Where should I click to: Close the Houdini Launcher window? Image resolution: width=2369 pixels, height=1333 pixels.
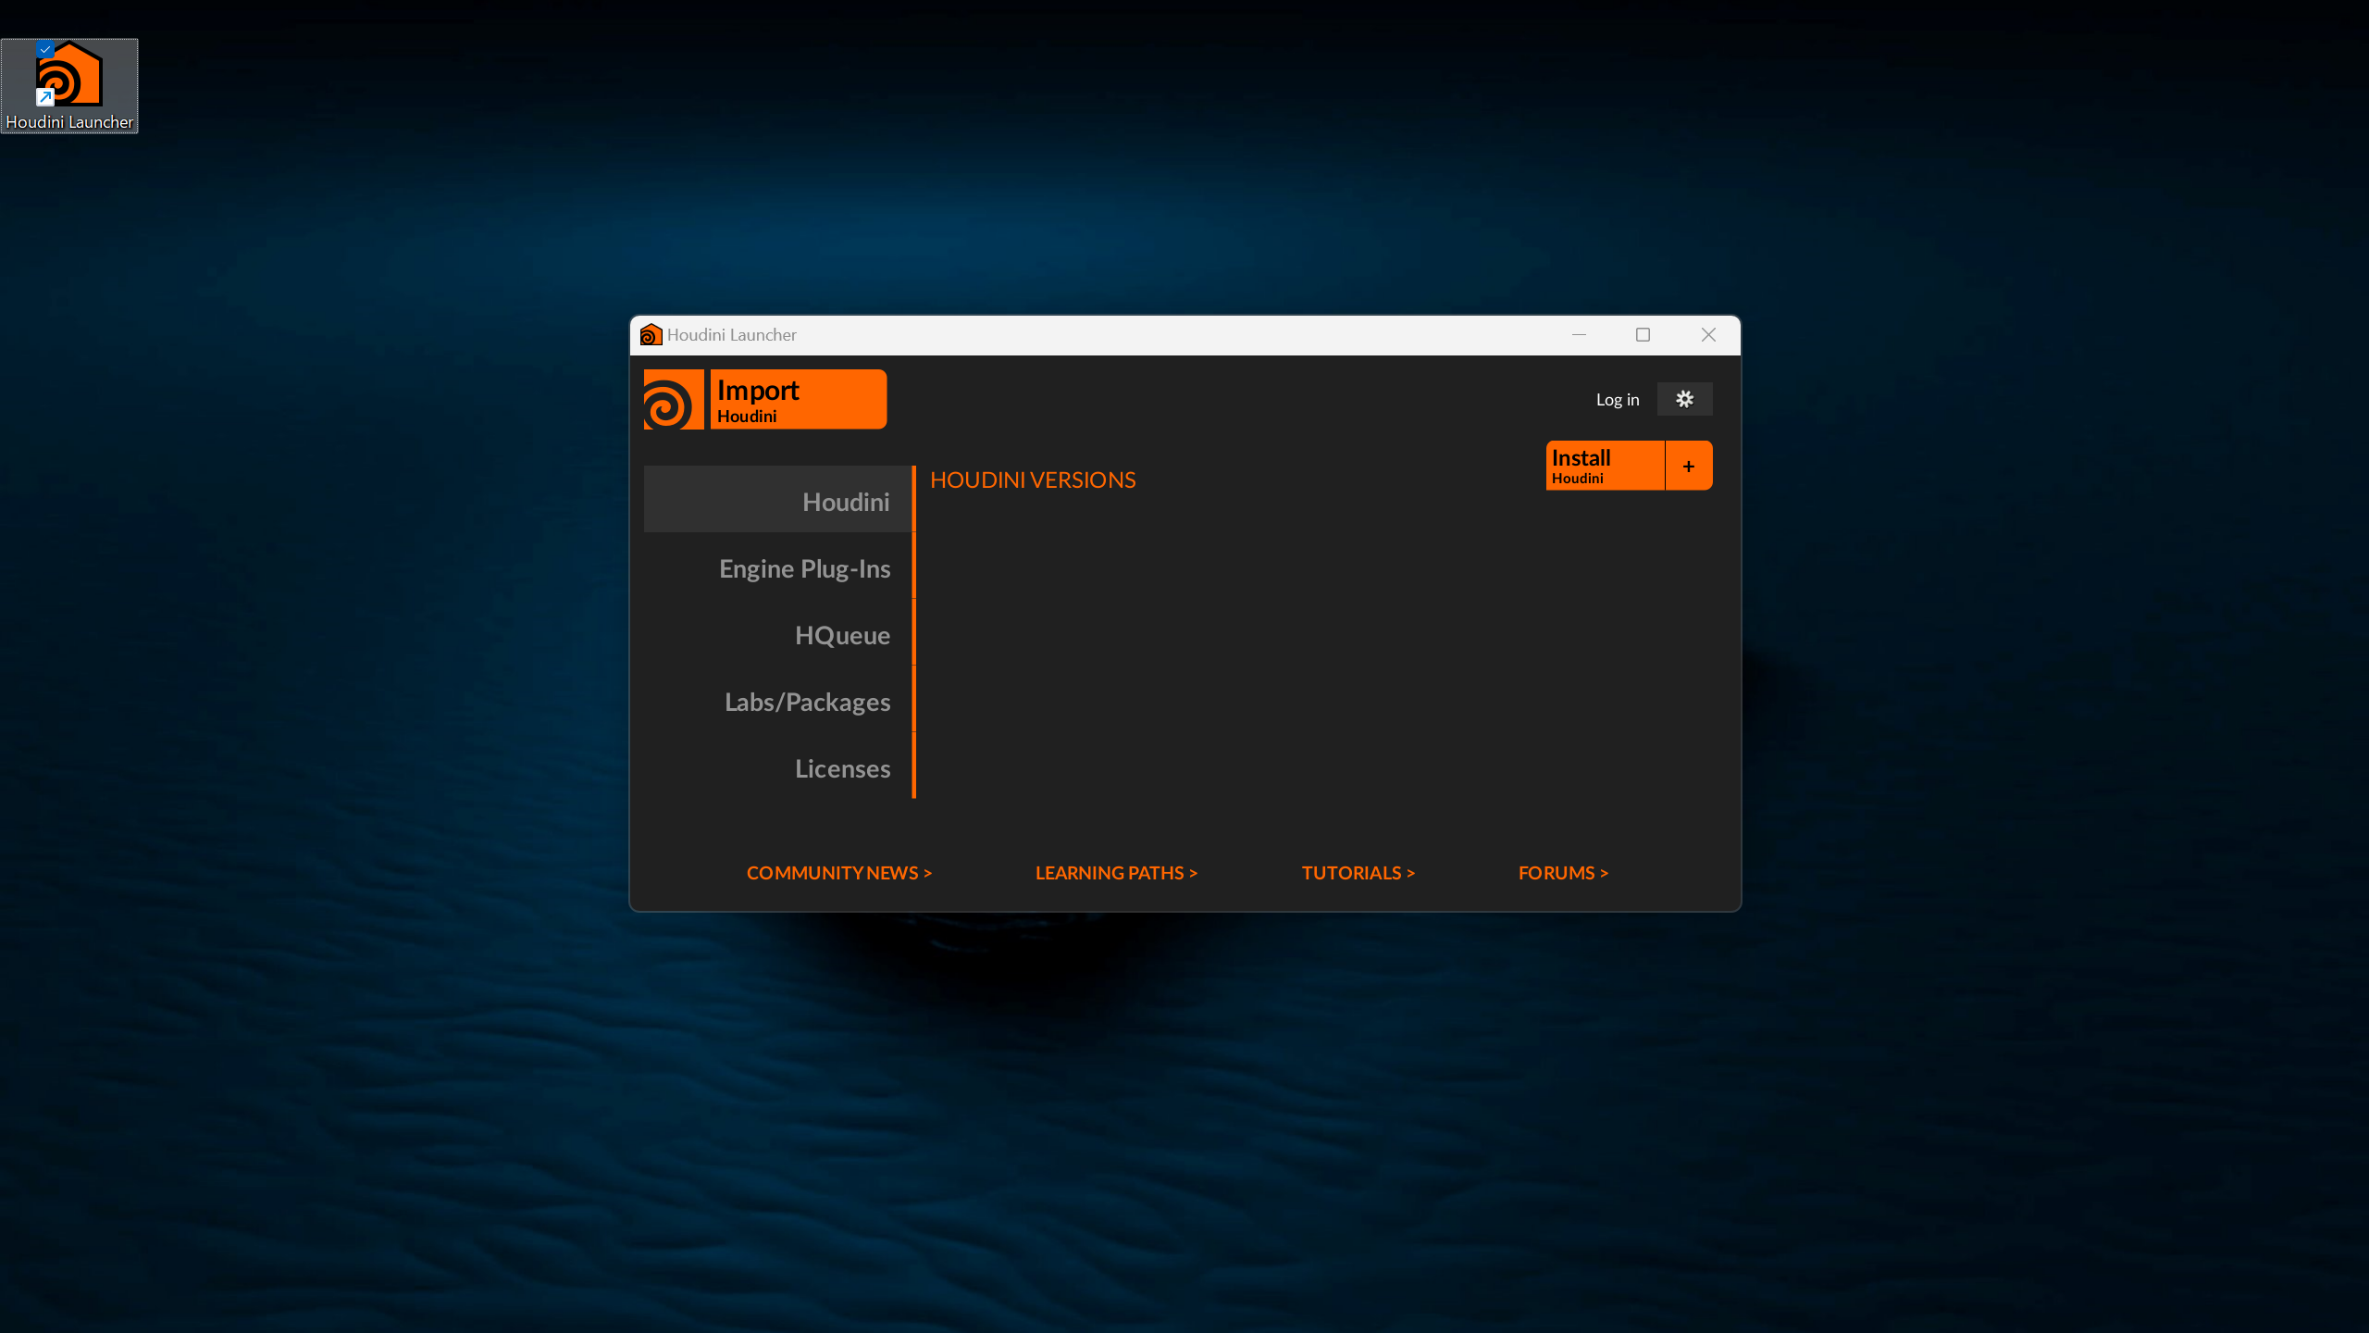pyautogui.click(x=1708, y=335)
